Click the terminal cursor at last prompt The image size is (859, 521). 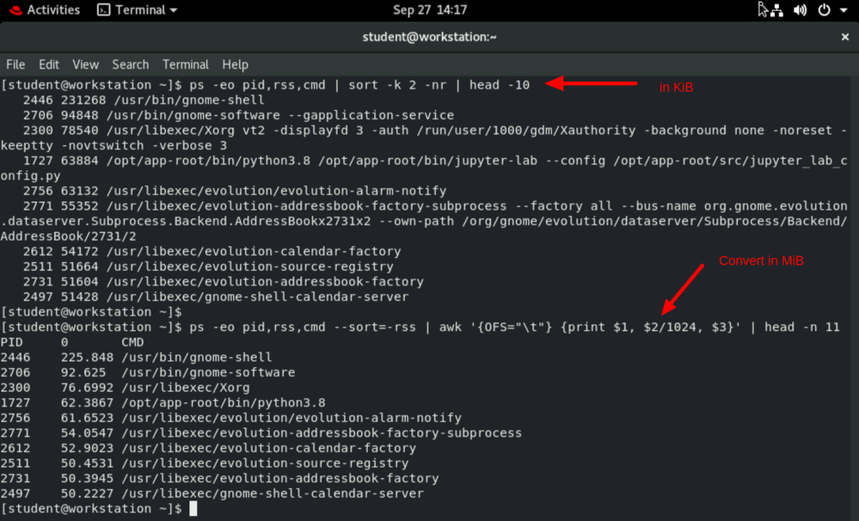click(193, 509)
